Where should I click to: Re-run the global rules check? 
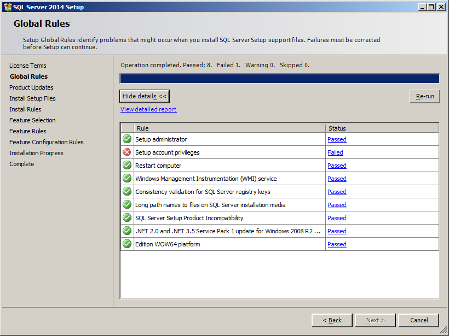click(x=425, y=96)
